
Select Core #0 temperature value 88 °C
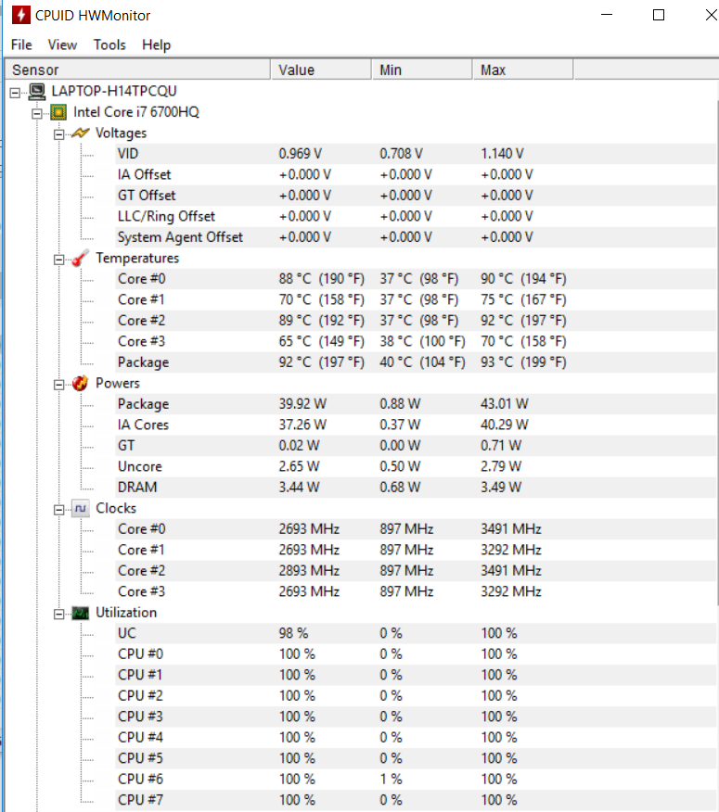pyautogui.click(x=321, y=279)
